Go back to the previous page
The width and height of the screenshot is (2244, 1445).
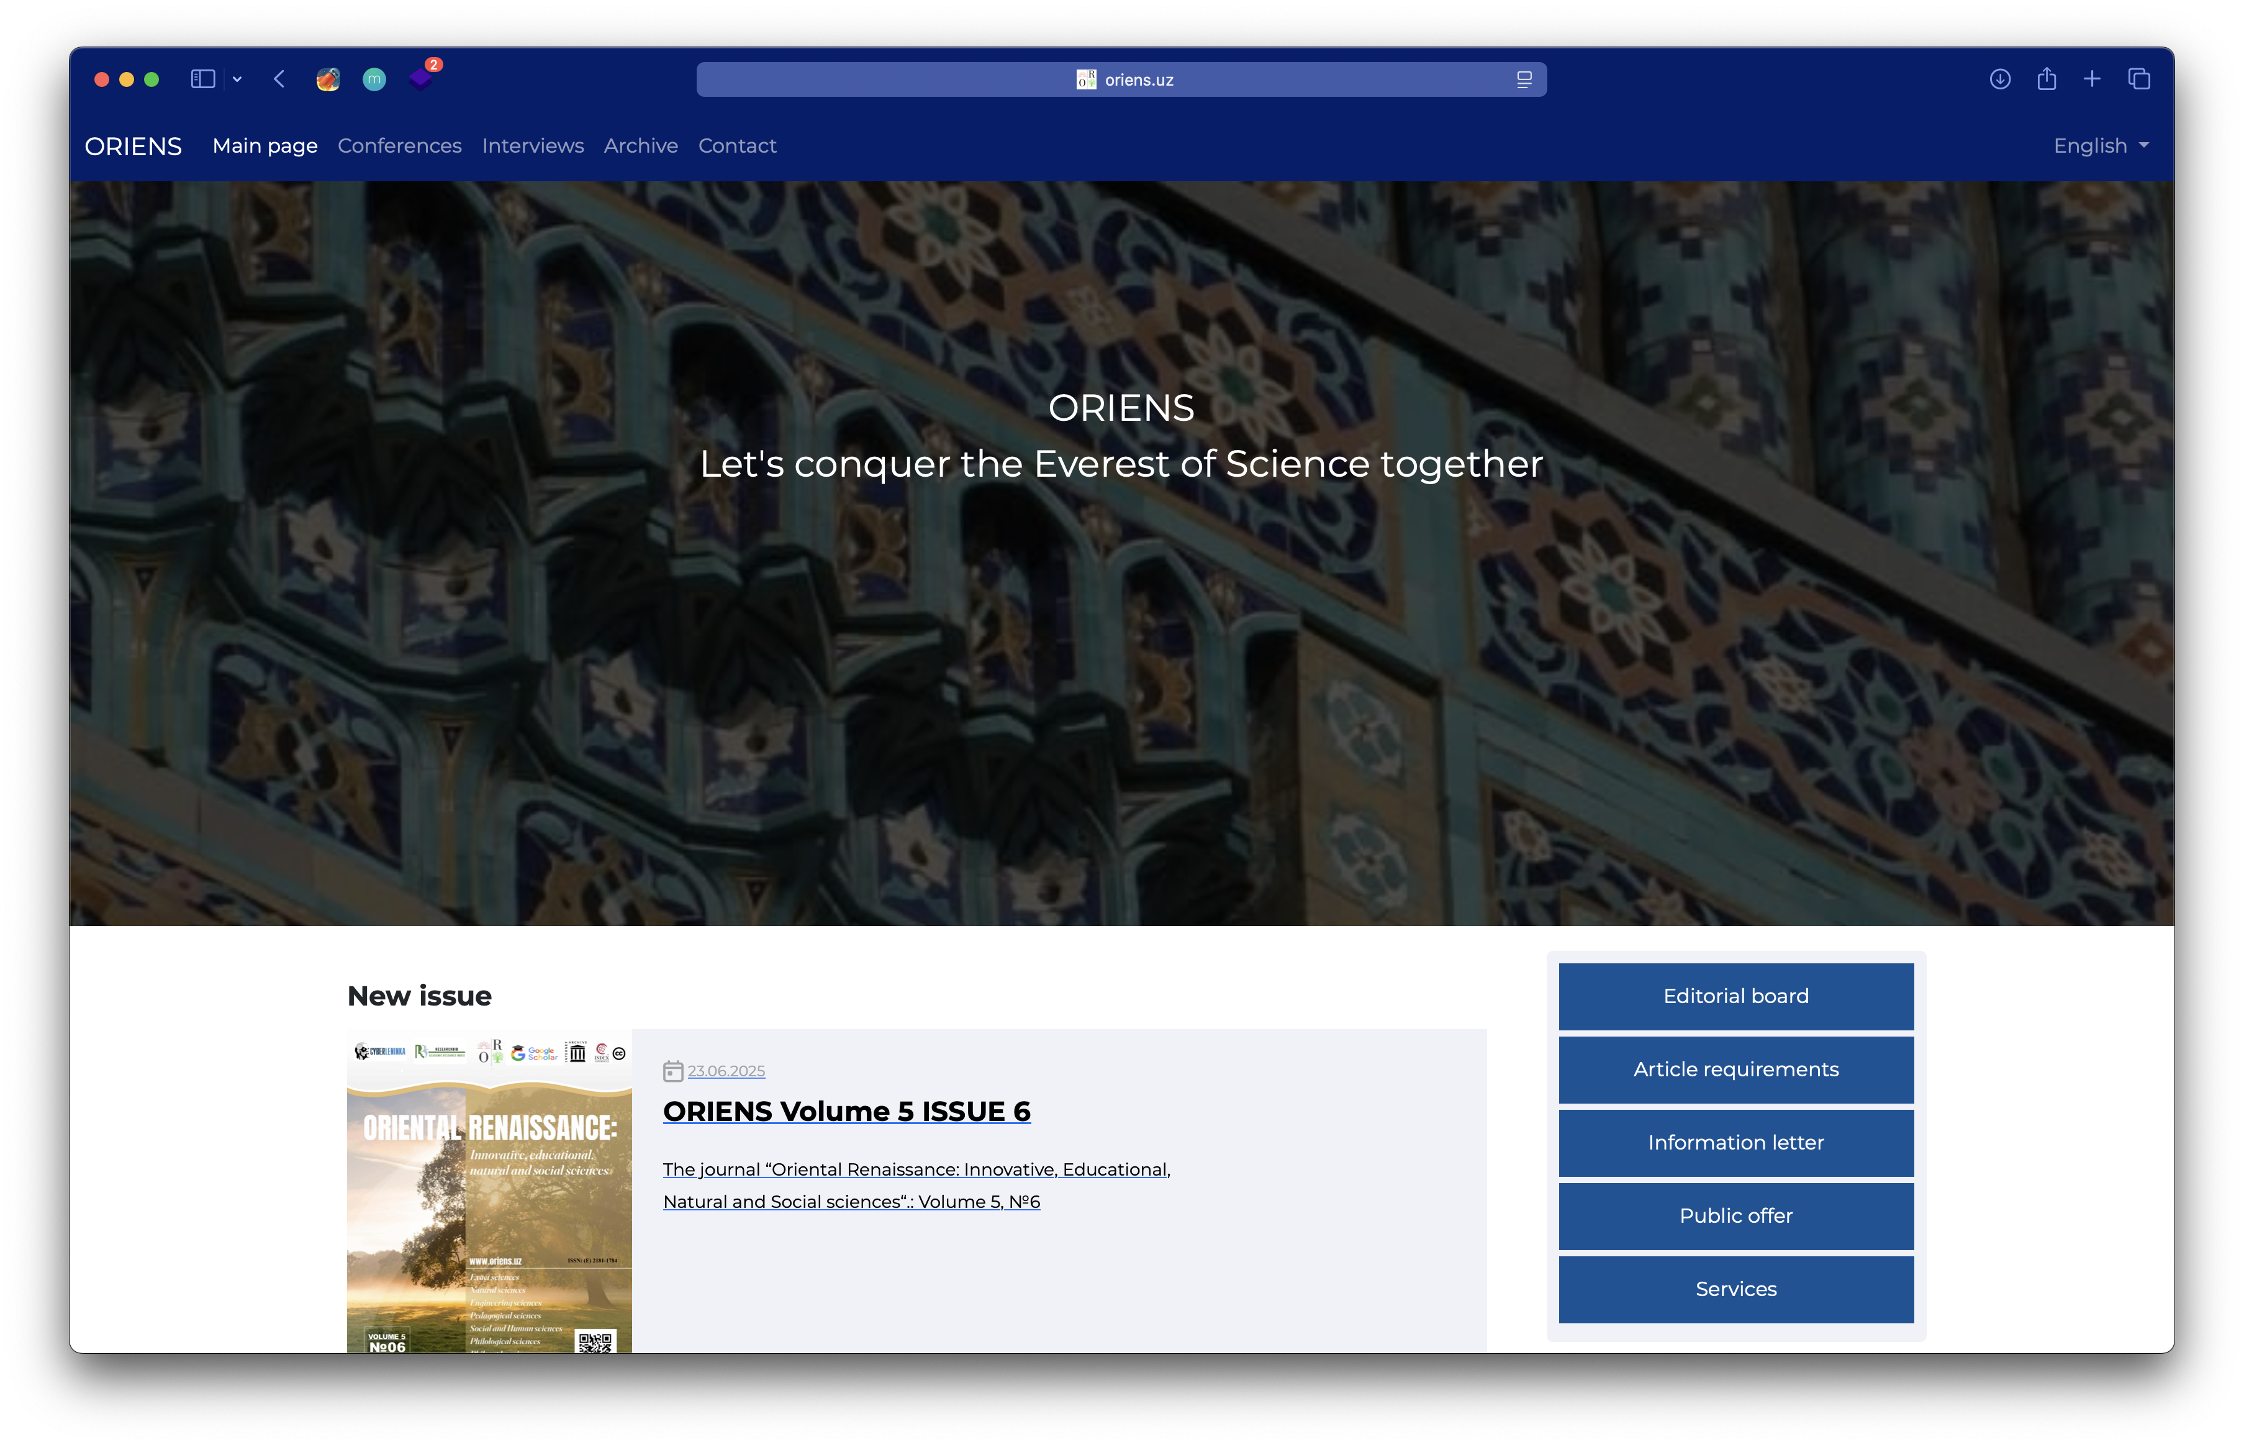pyautogui.click(x=279, y=79)
